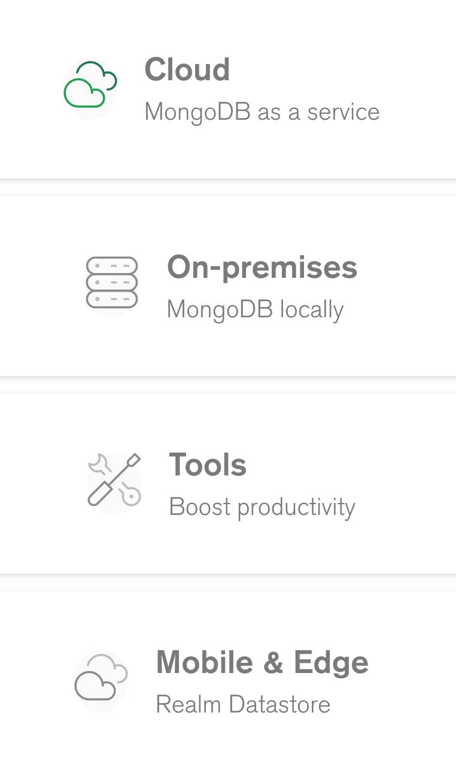Click the 'Boost productivity' text
Screen dimensions: 456x770
pos(262,507)
